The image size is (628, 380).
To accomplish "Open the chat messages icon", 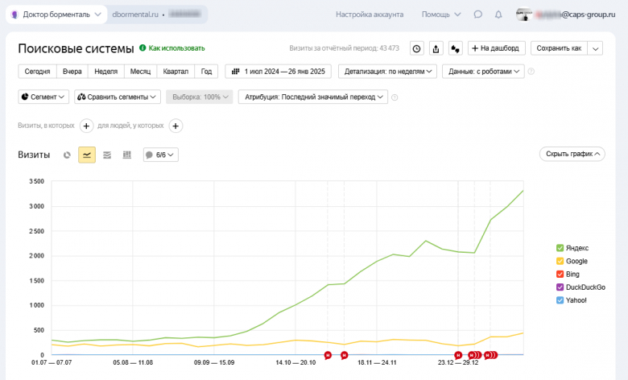I will [x=477, y=14].
